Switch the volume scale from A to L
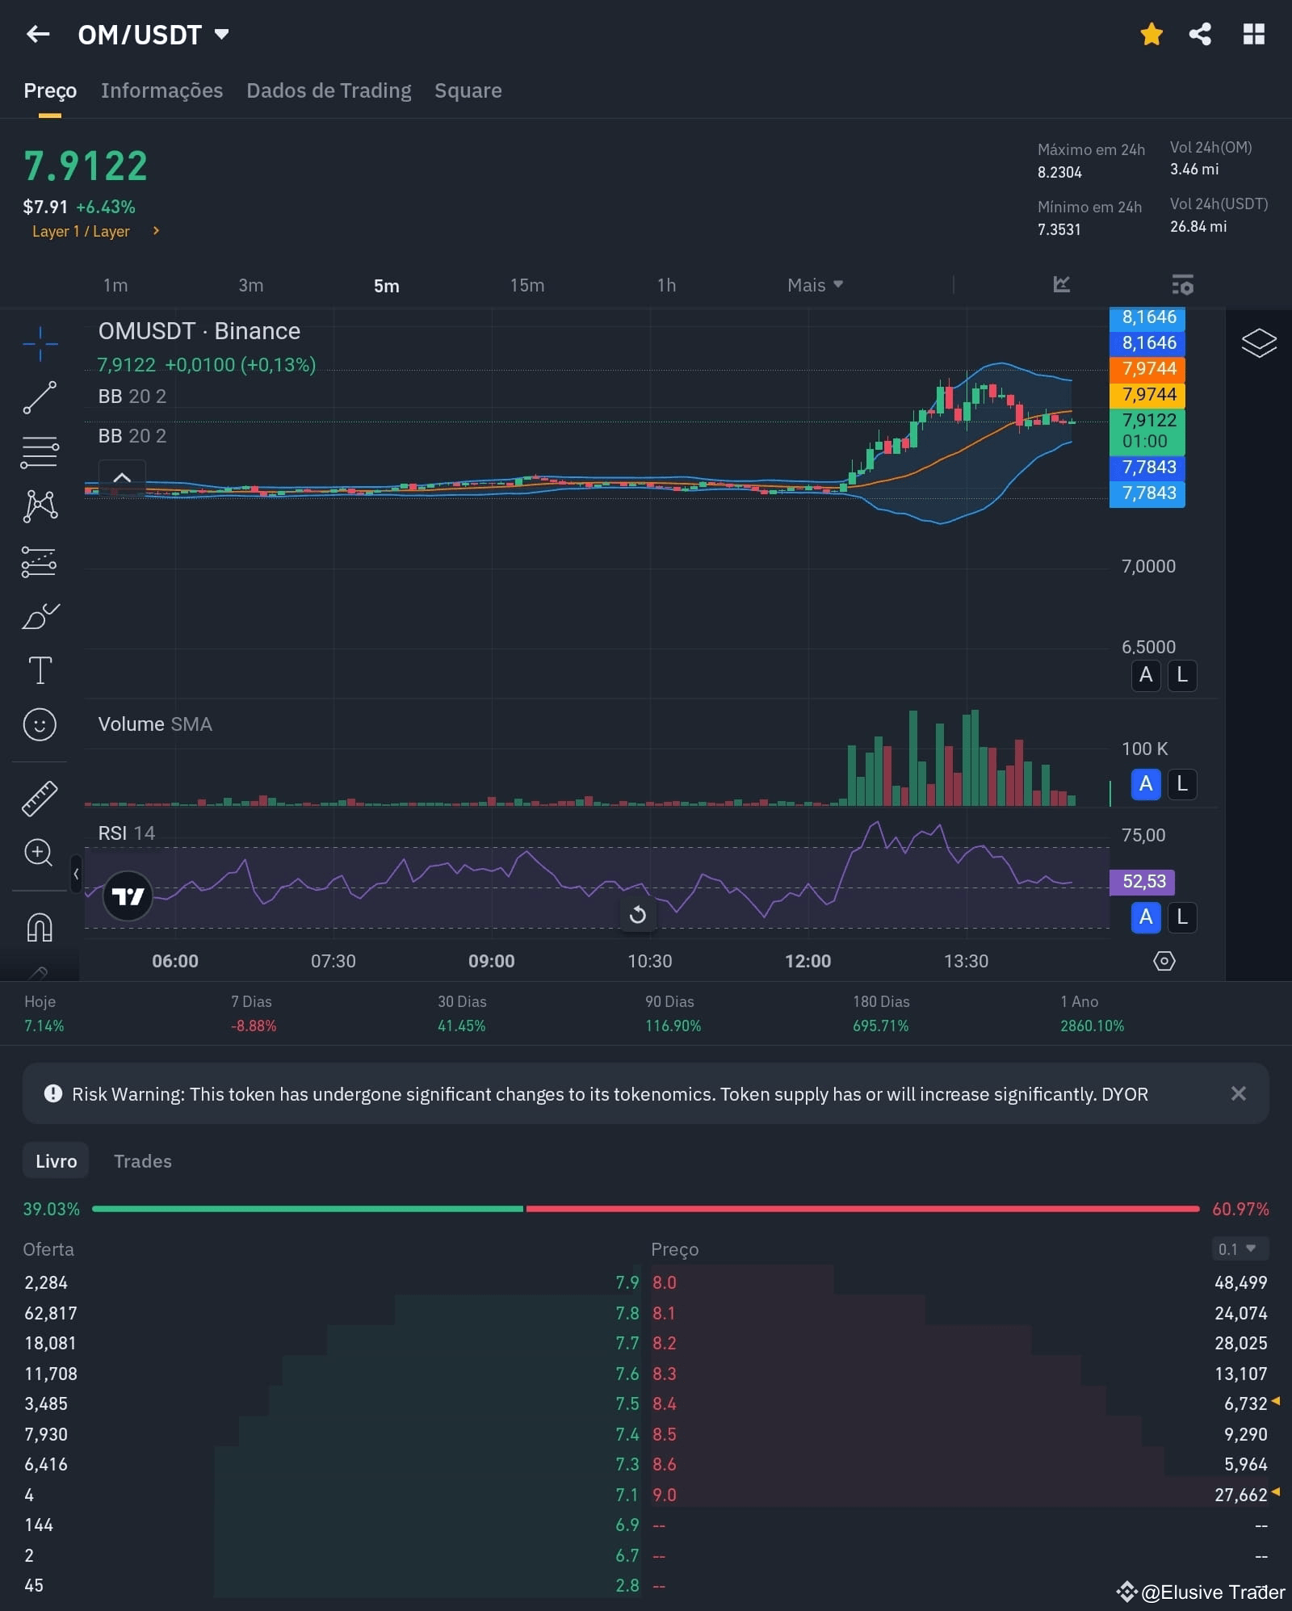1292x1611 pixels. [x=1181, y=784]
